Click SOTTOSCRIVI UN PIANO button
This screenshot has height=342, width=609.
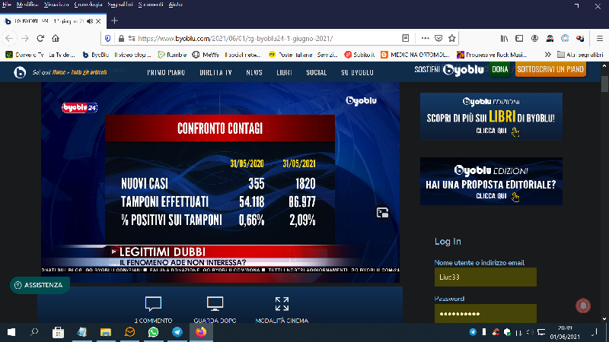pos(550,69)
